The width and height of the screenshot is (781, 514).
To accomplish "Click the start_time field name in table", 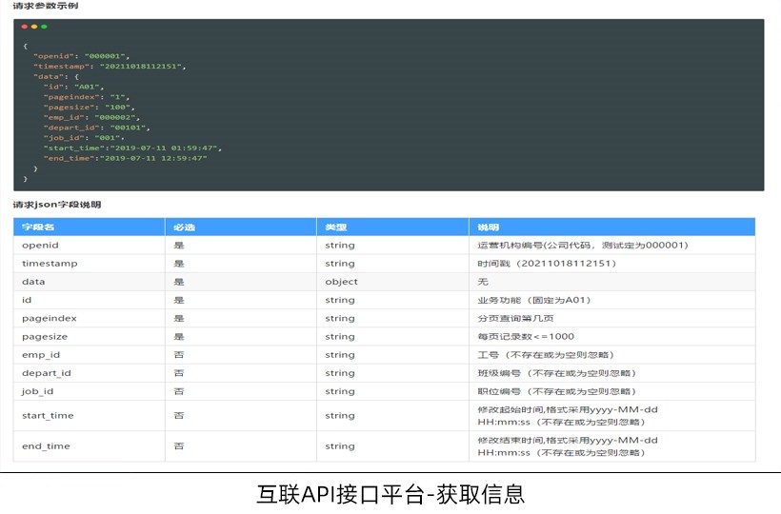I will tap(48, 416).
